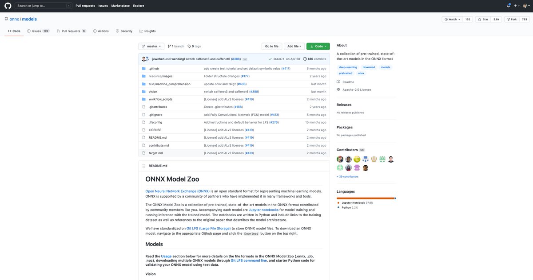
Task: View the 1 branch link
Action: point(175,46)
